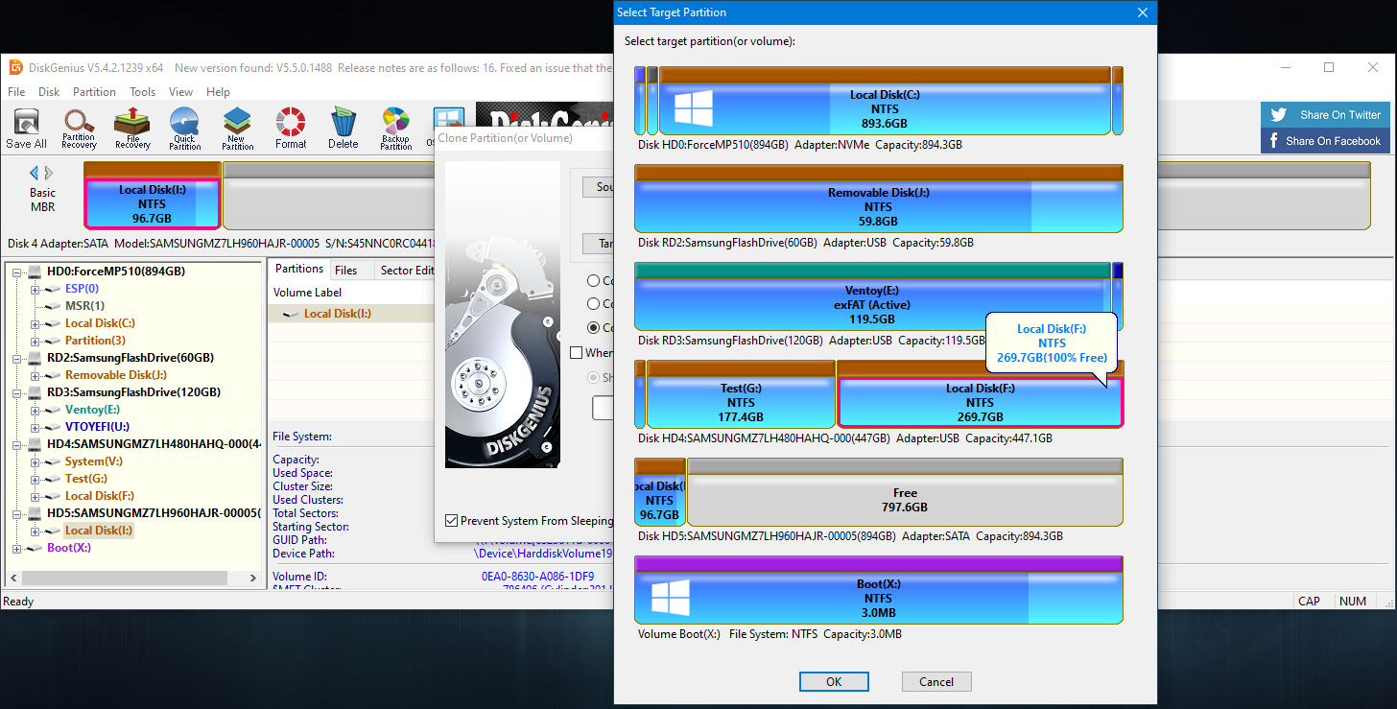Go to next disk using right arrow

(x=49, y=174)
